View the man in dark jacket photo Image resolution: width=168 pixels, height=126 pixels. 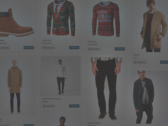point(150,97)
